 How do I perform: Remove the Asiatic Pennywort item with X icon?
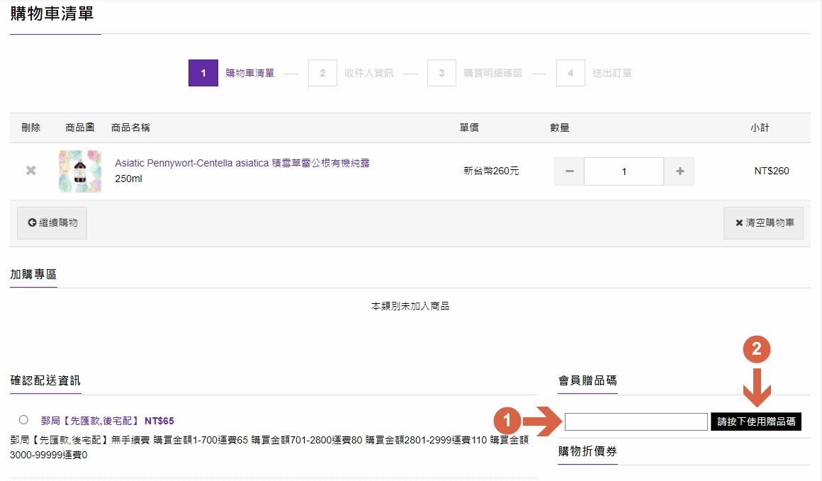(30, 171)
